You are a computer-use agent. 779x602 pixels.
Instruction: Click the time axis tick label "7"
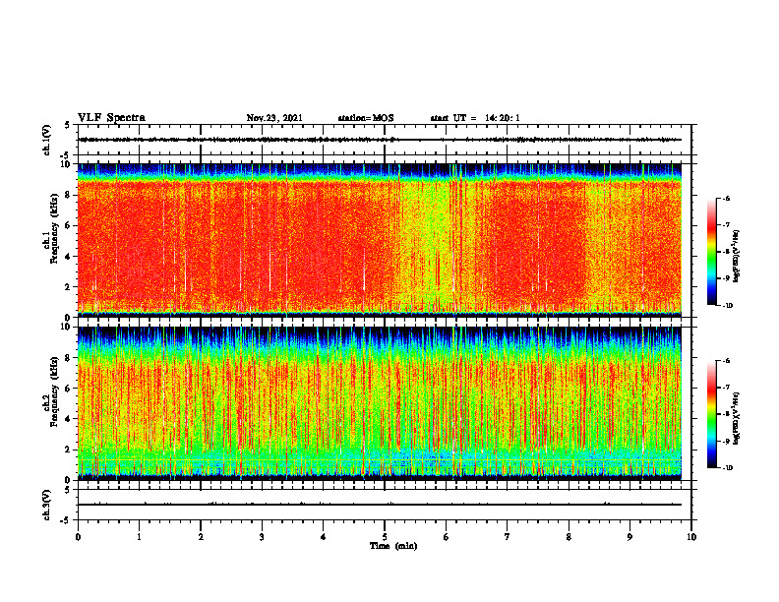508,537
